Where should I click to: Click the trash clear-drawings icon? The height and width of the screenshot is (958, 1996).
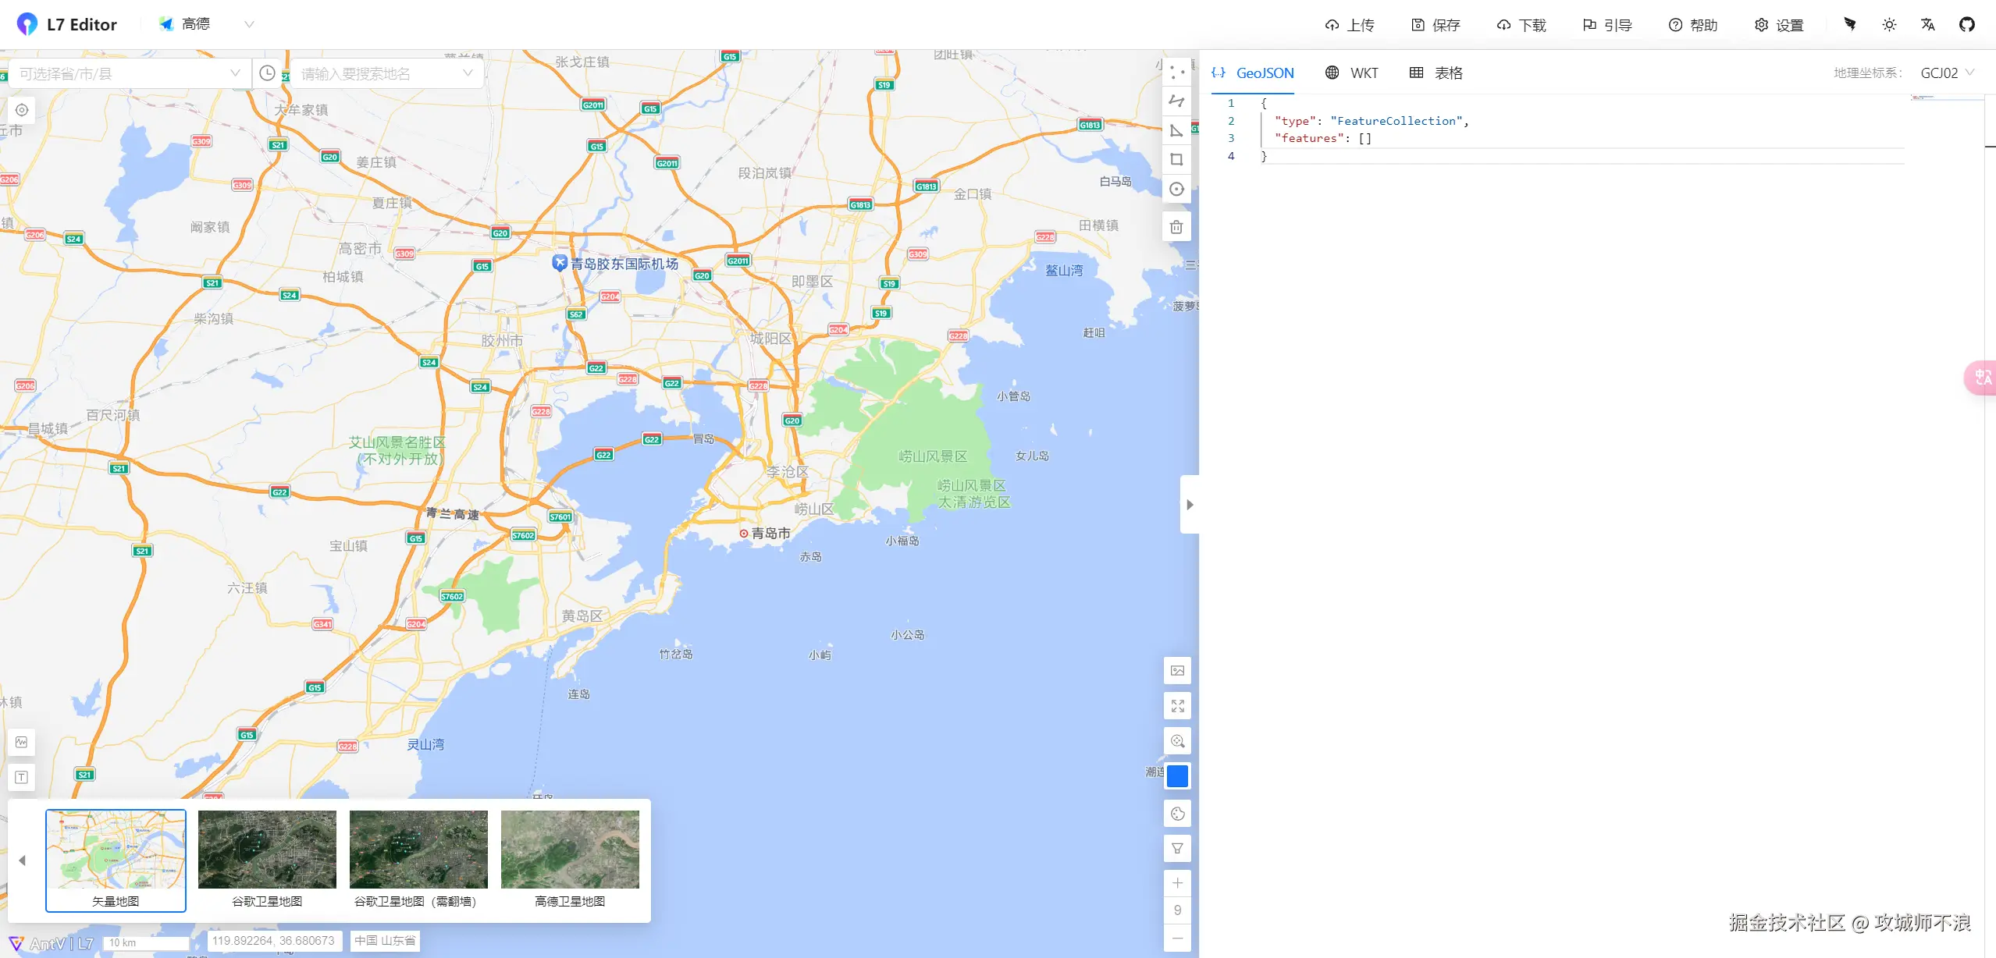(1177, 227)
